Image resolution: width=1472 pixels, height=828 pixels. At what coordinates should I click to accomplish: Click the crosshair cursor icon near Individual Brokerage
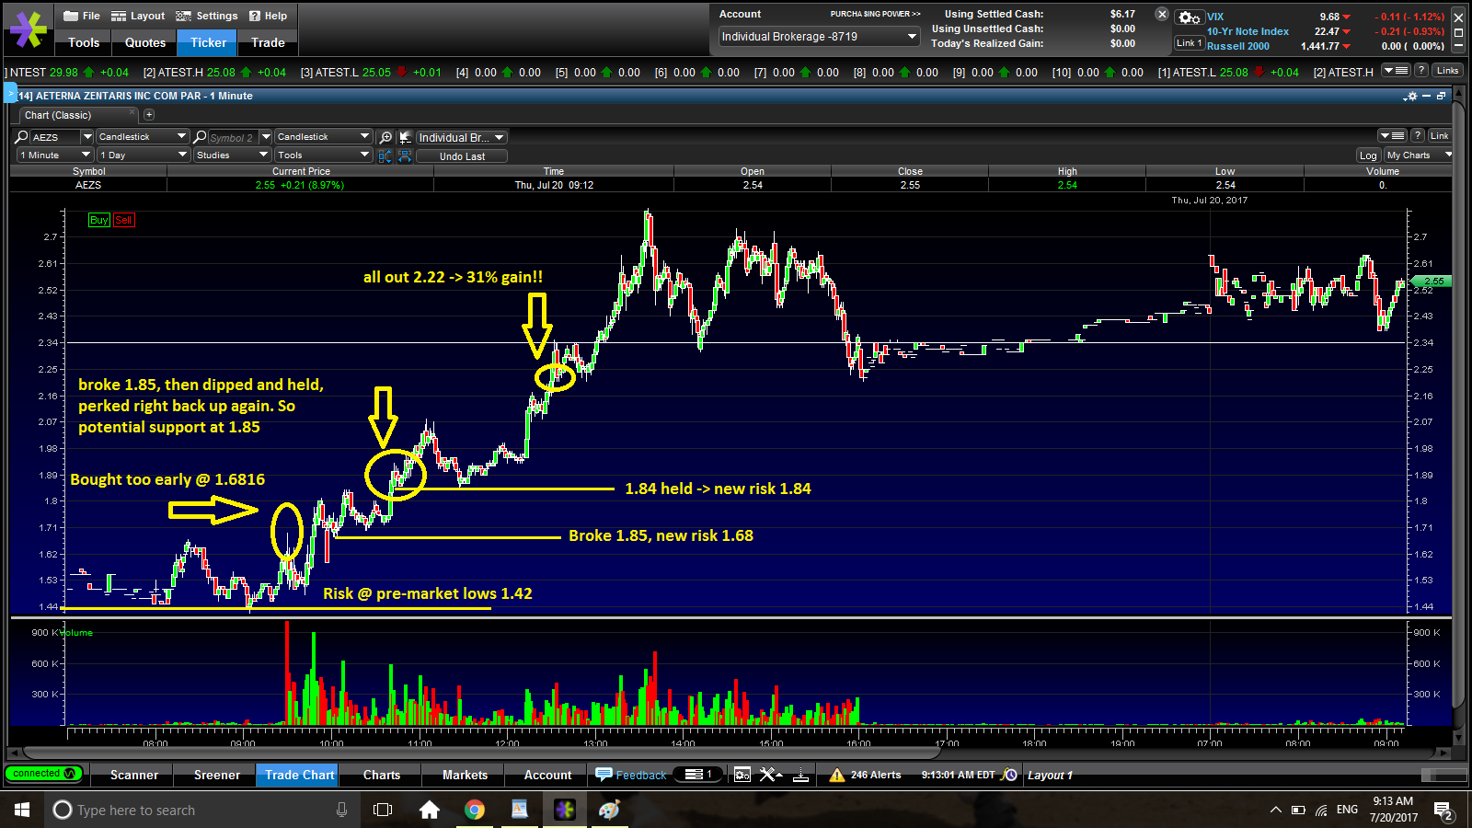point(406,136)
